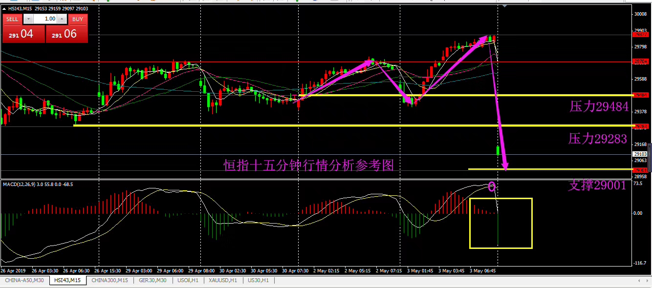
Task: Sell at the 291 04 bid price
Action: (x=23, y=34)
